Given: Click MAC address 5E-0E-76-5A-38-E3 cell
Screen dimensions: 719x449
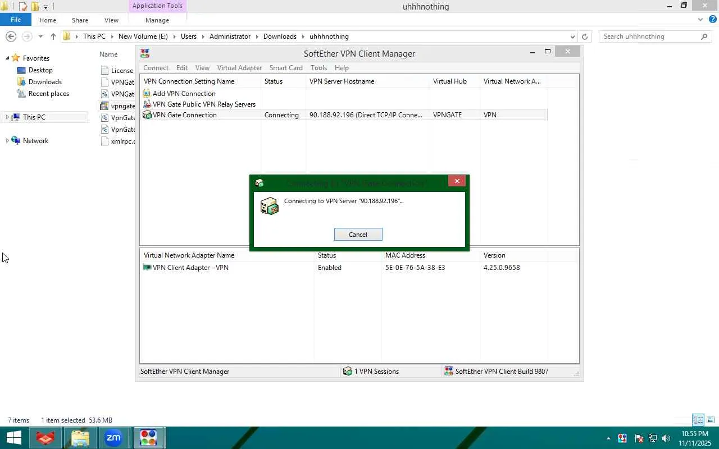Looking at the screenshot, I should pyautogui.click(x=415, y=268).
